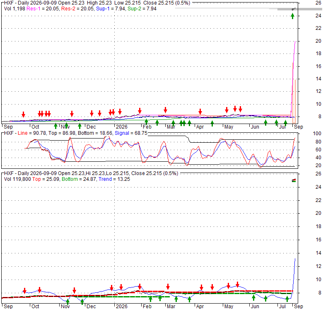Click the red Top label in bottom chart legend
This screenshot has height=309, width=323.
36,179
